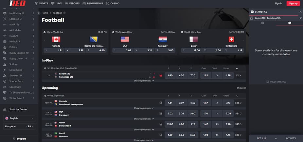This screenshot has height=142, width=303.
Task: Select Canada win odds 1.81 in featured card
Action: [x=54, y=51]
